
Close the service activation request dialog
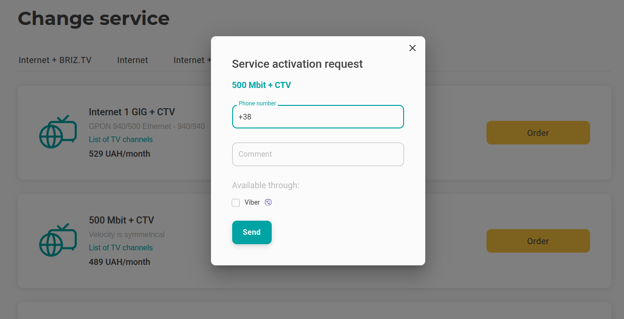(x=413, y=48)
